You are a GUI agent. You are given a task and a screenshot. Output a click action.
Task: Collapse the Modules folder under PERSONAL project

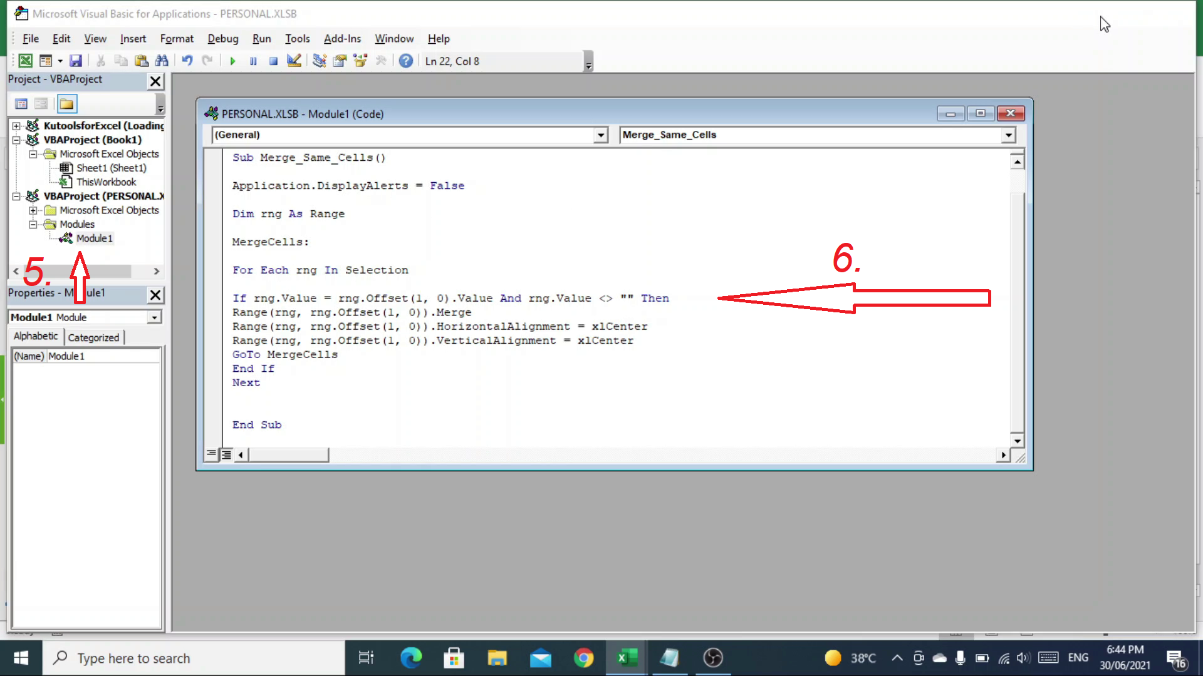pos(33,224)
